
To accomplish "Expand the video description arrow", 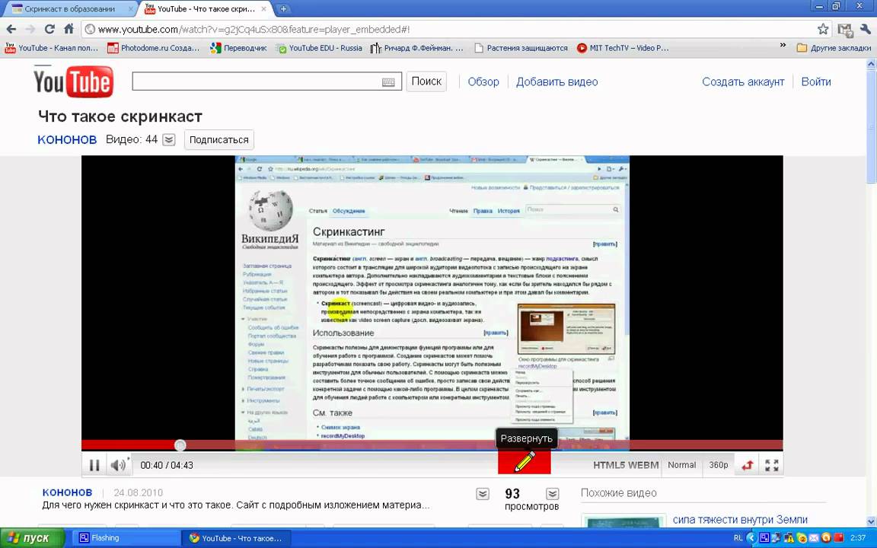I will coord(482,494).
